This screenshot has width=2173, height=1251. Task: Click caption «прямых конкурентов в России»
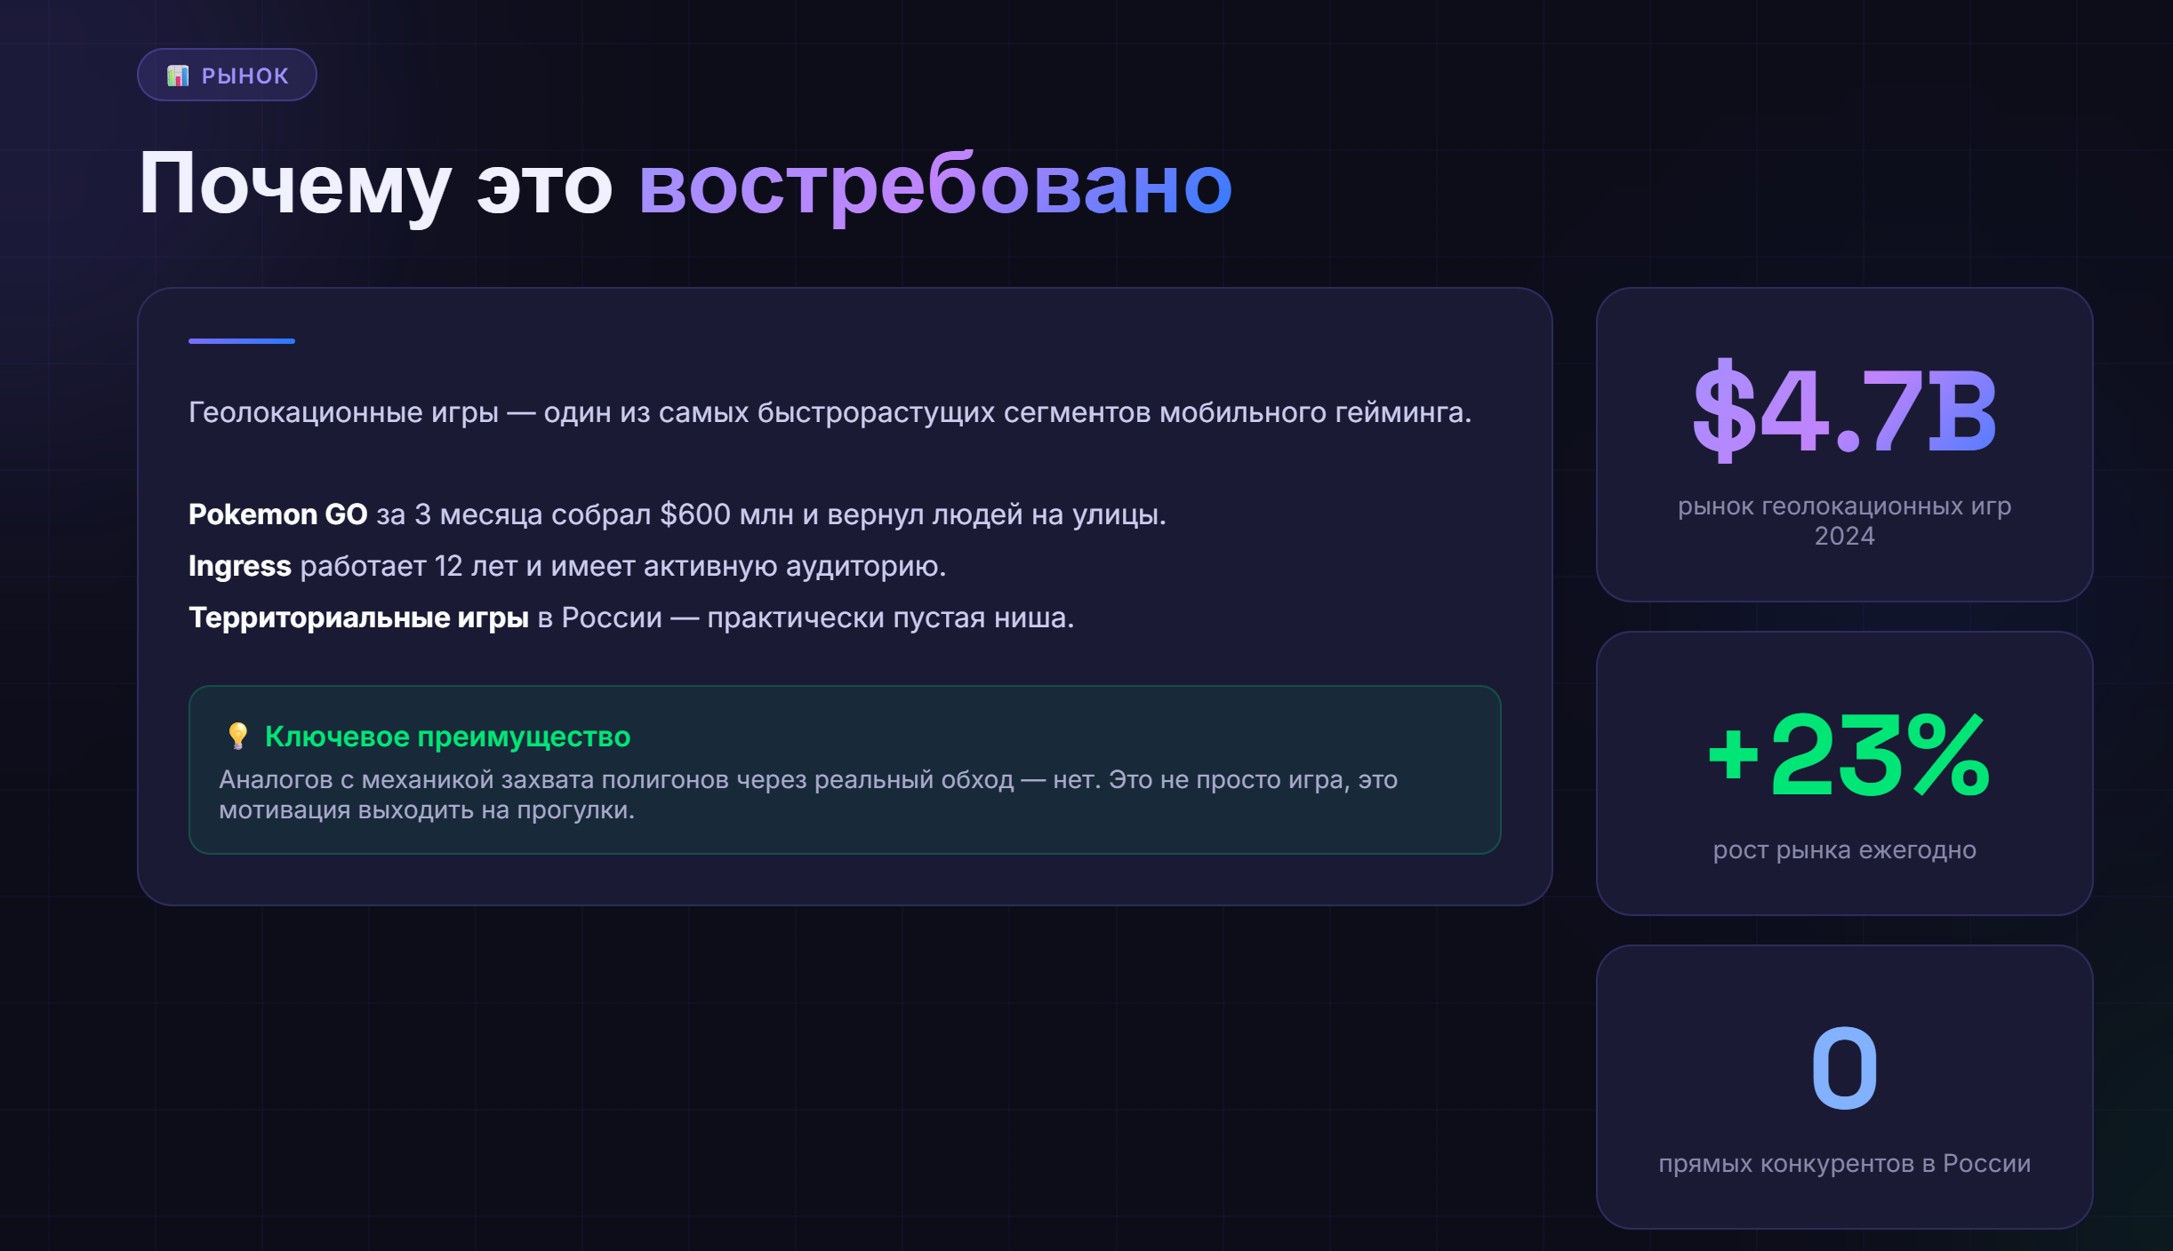(1844, 1164)
